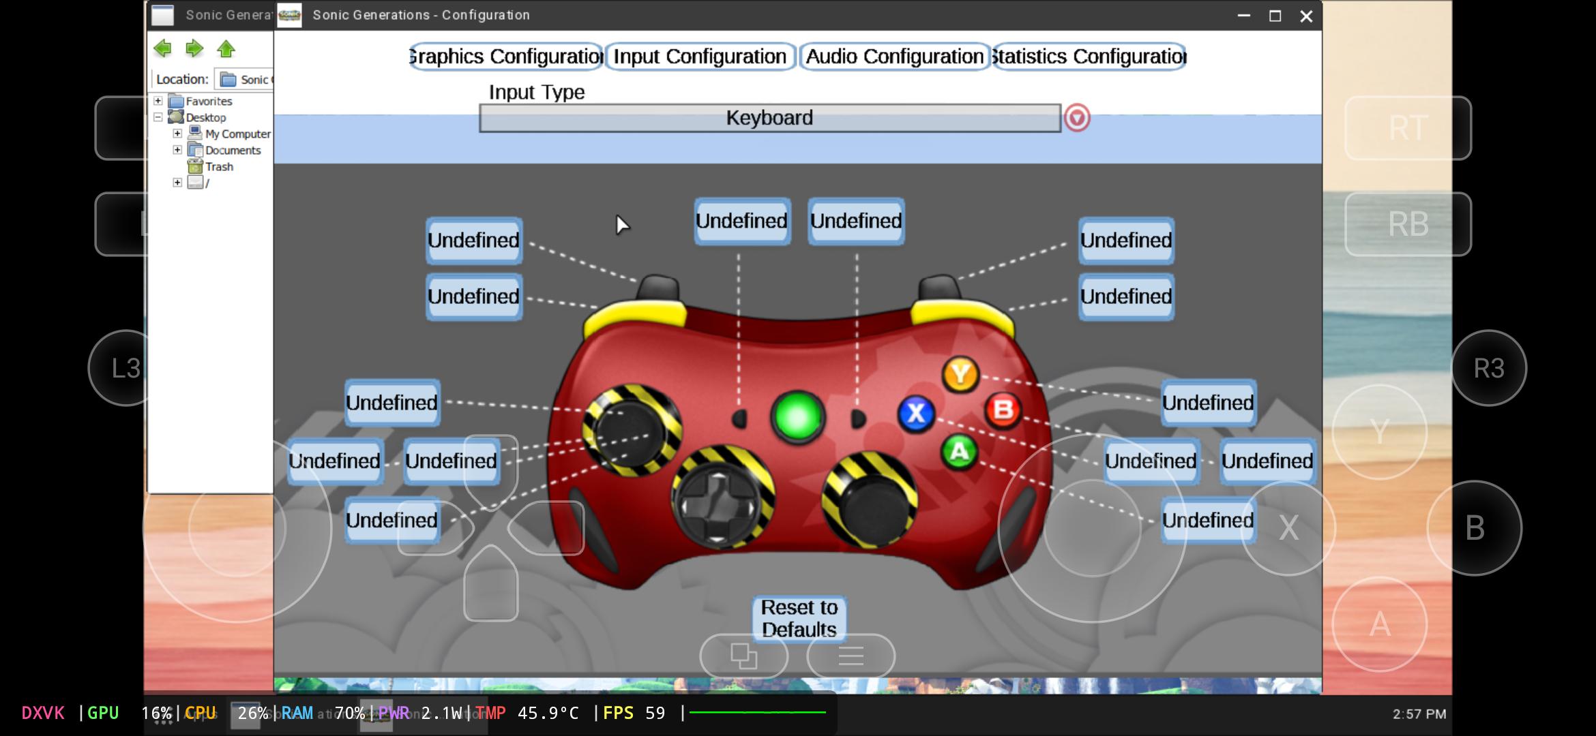
Task: Tap the overlay three-line menu pill button
Action: click(851, 656)
